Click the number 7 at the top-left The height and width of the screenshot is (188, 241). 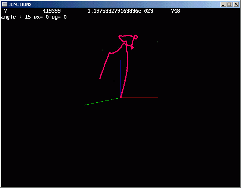pos(5,11)
